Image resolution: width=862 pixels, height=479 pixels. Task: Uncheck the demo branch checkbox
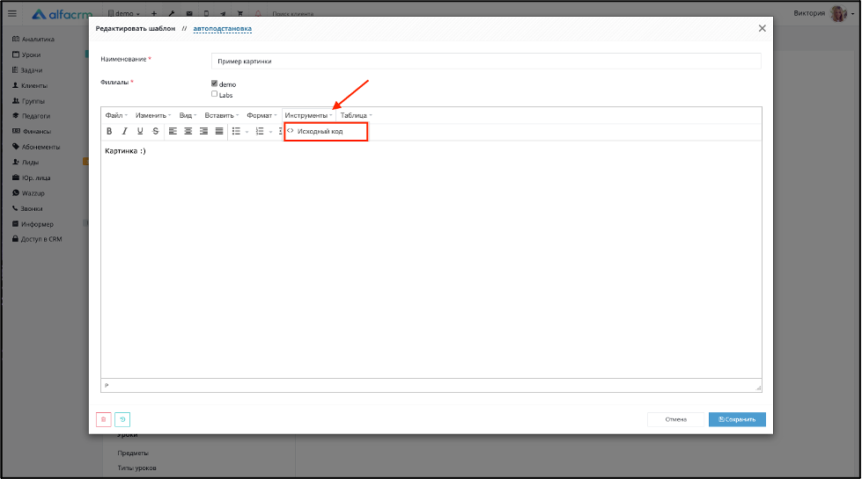tap(215, 83)
